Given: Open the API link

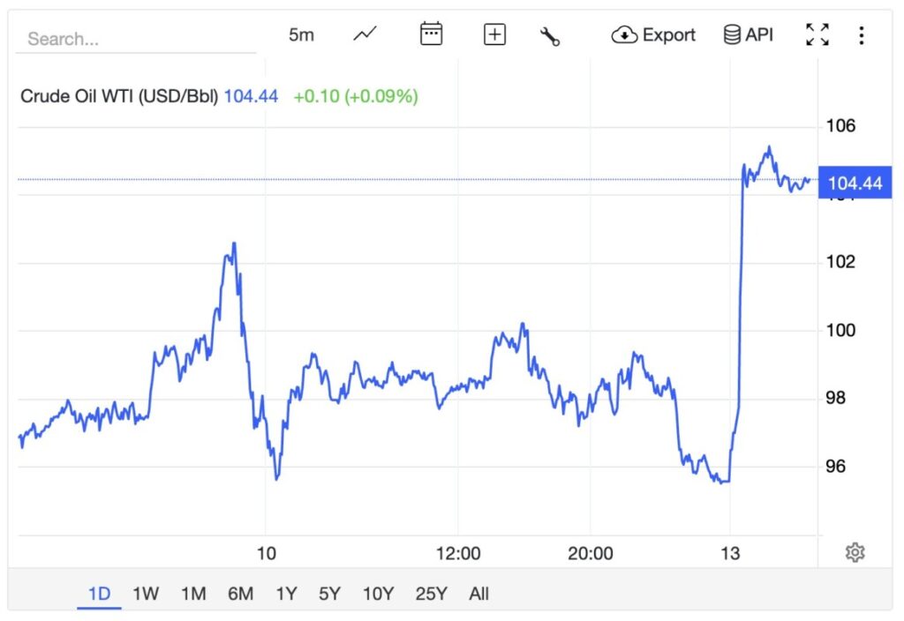Looking at the screenshot, I should [748, 35].
